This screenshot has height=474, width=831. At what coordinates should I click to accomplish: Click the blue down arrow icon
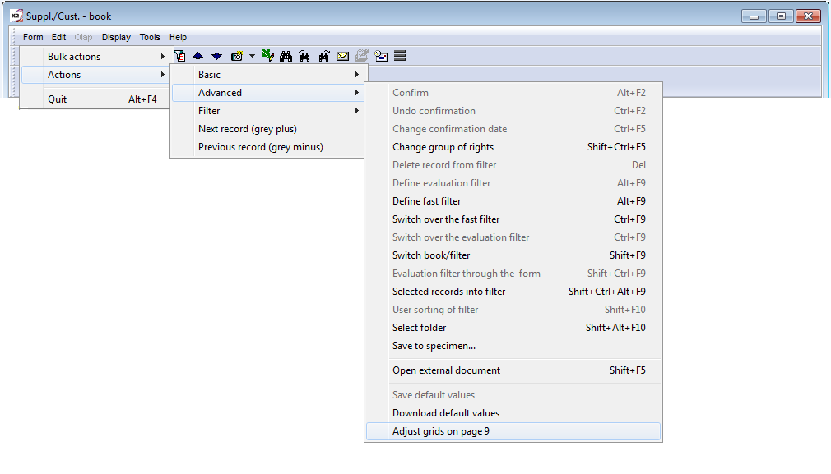click(216, 56)
